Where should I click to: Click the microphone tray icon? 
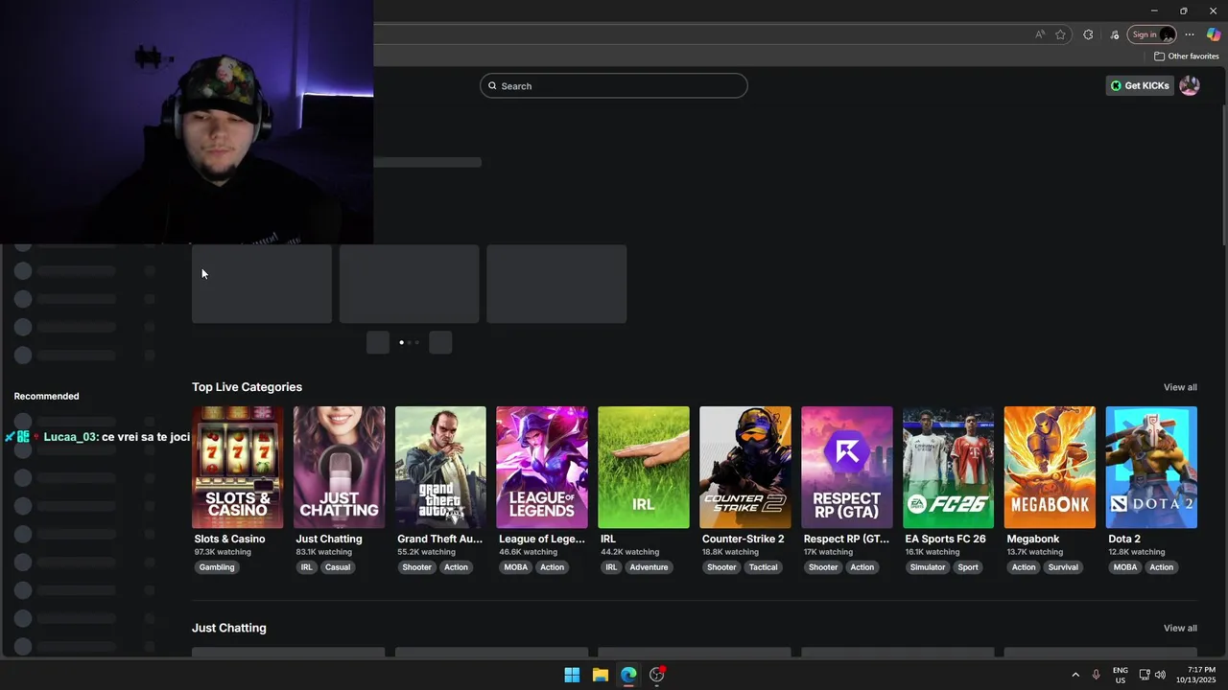[1096, 675]
